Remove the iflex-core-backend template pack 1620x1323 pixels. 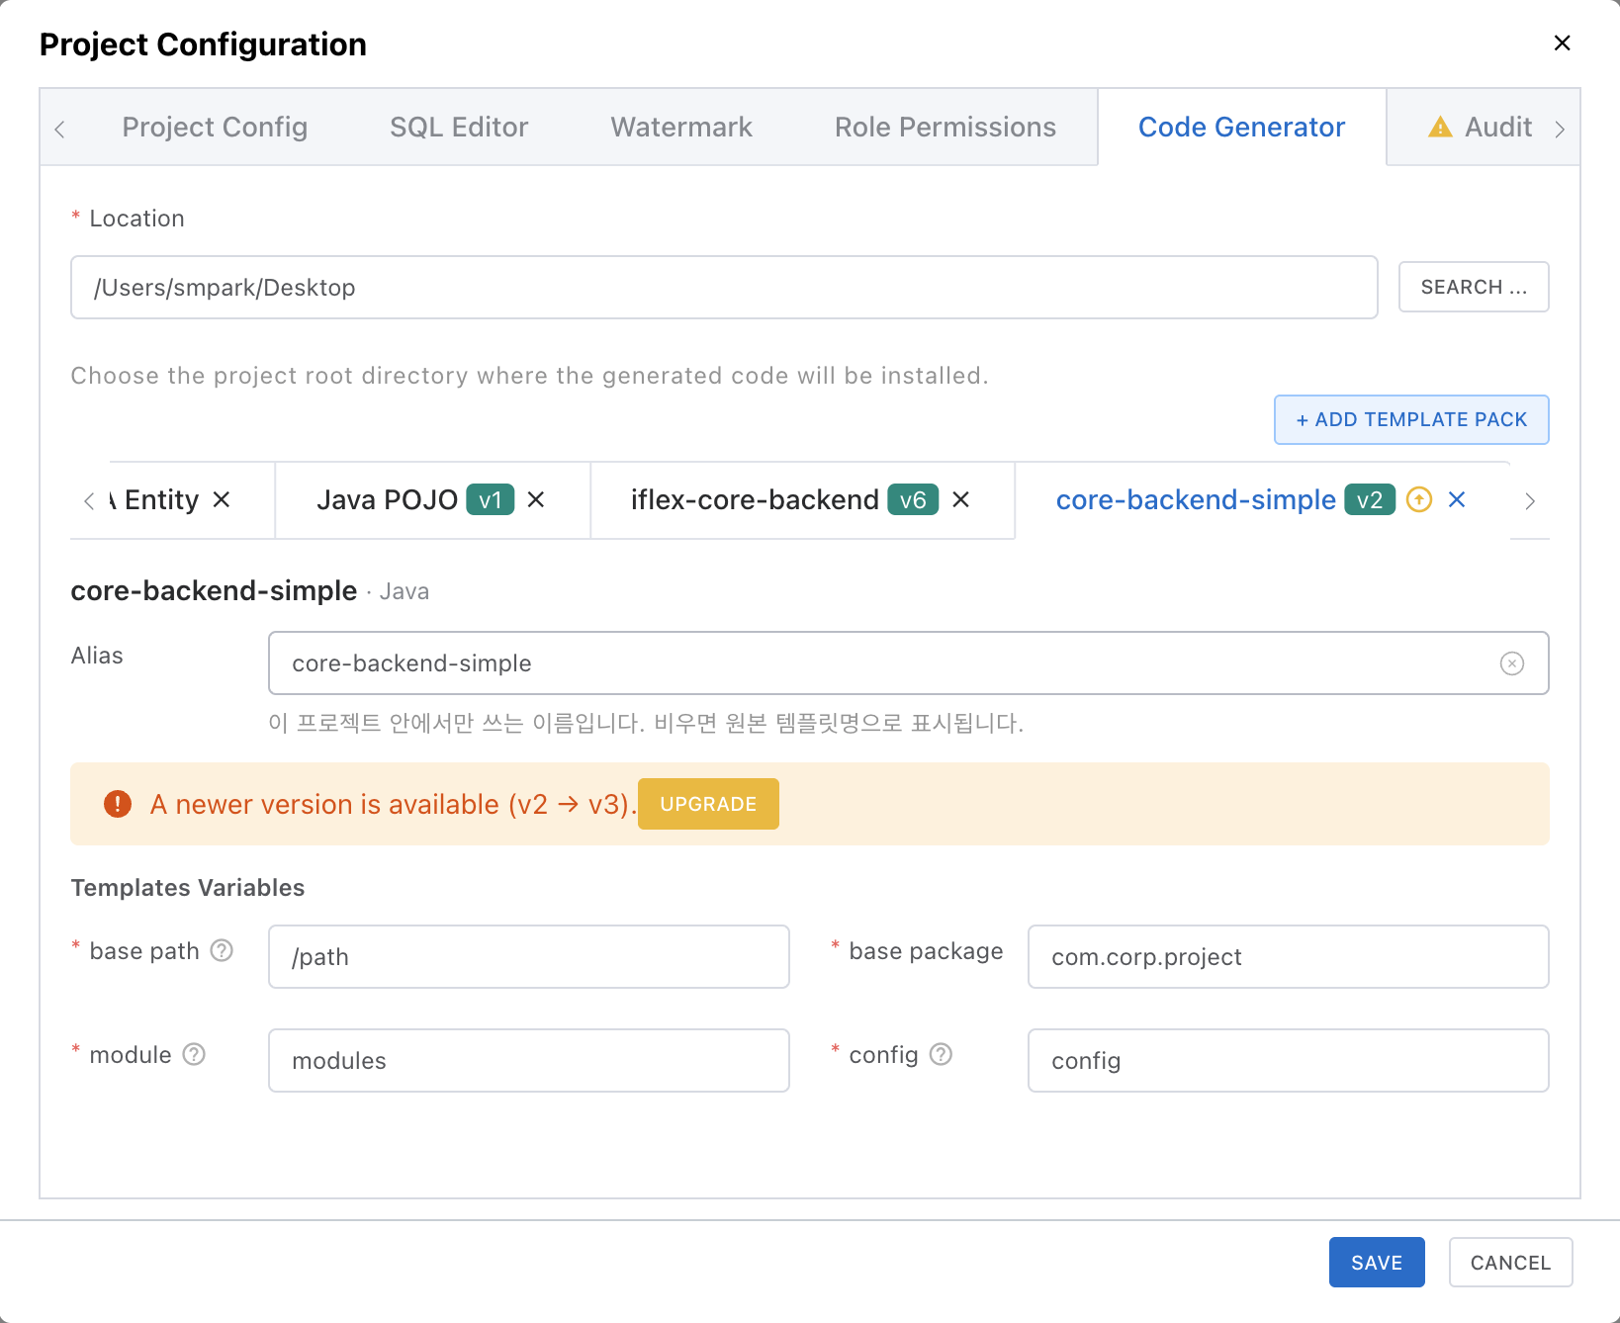point(960,500)
